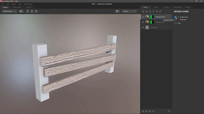Screen dimensions: 204x114
Task: Switch viewport to four-tile grid layout
Action: 32,11
